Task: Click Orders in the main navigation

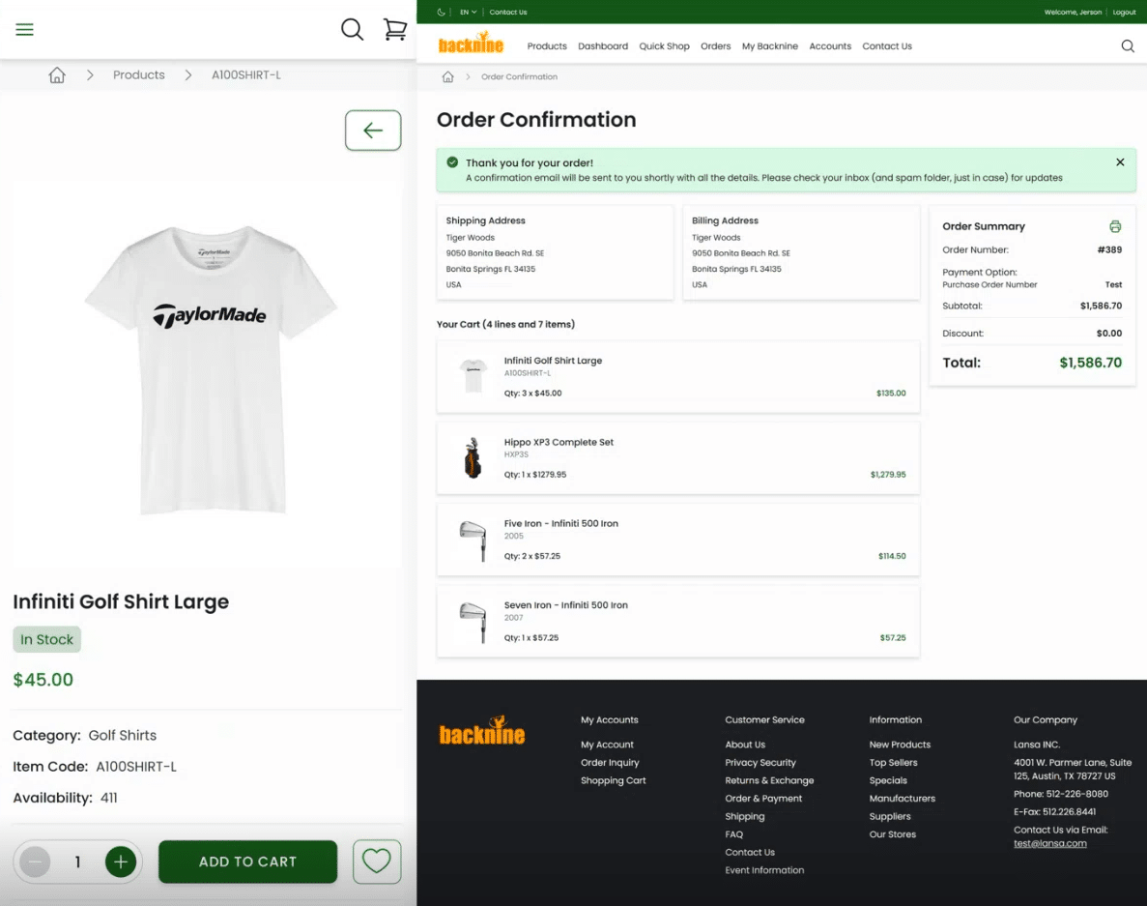Action: pos(715,45)
